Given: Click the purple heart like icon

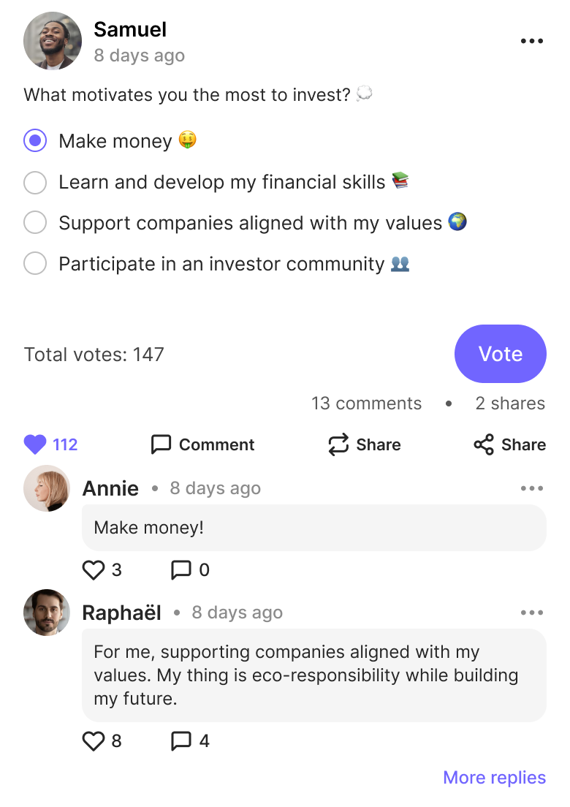Looking at the screenshot, I should 35,444.
